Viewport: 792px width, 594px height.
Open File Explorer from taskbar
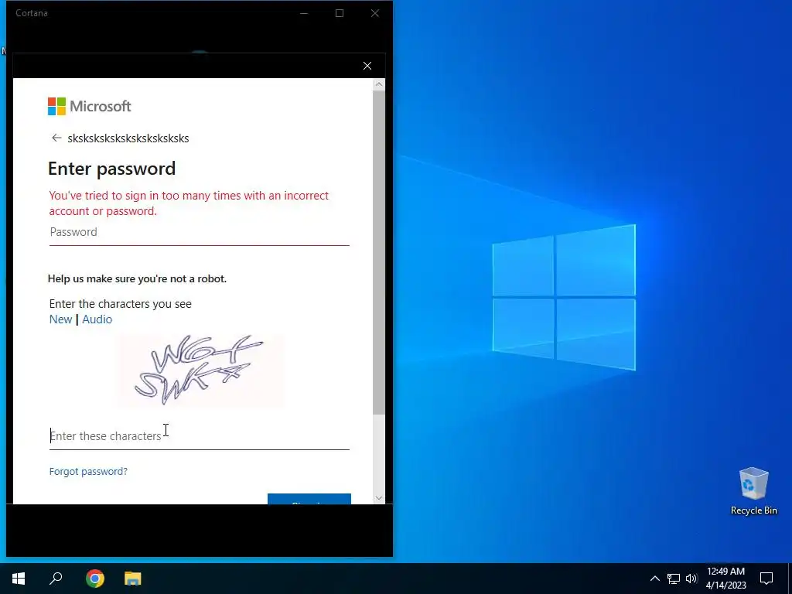[x=133, y=579]
